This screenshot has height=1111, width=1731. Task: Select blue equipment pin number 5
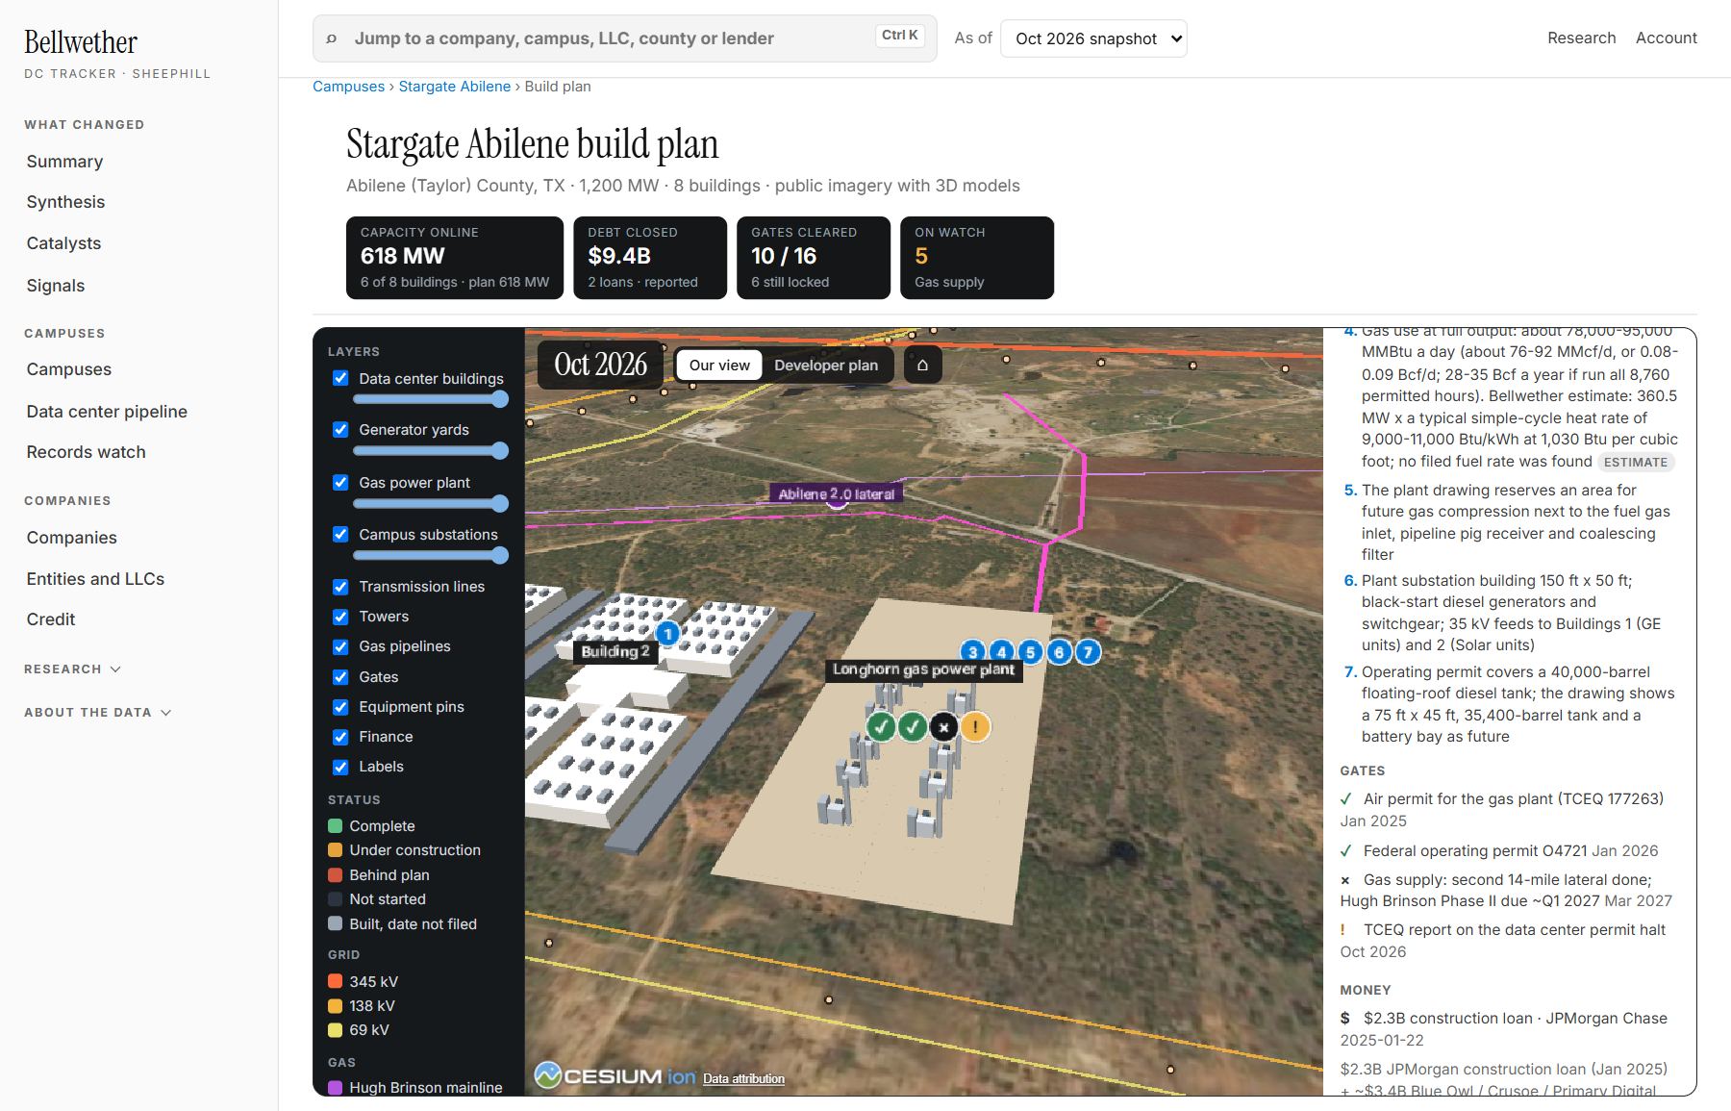click(1031, 652)
